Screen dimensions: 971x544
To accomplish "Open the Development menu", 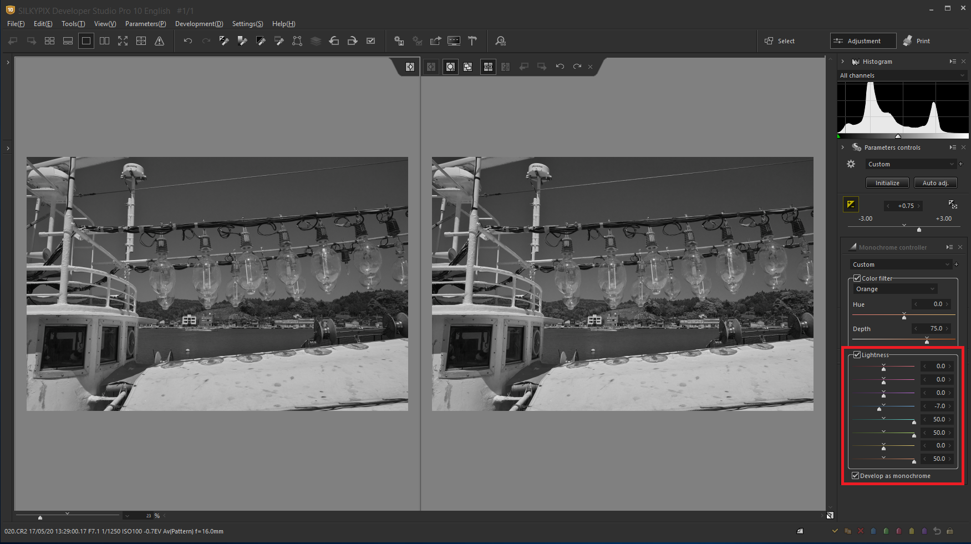I will coord(199,24).
